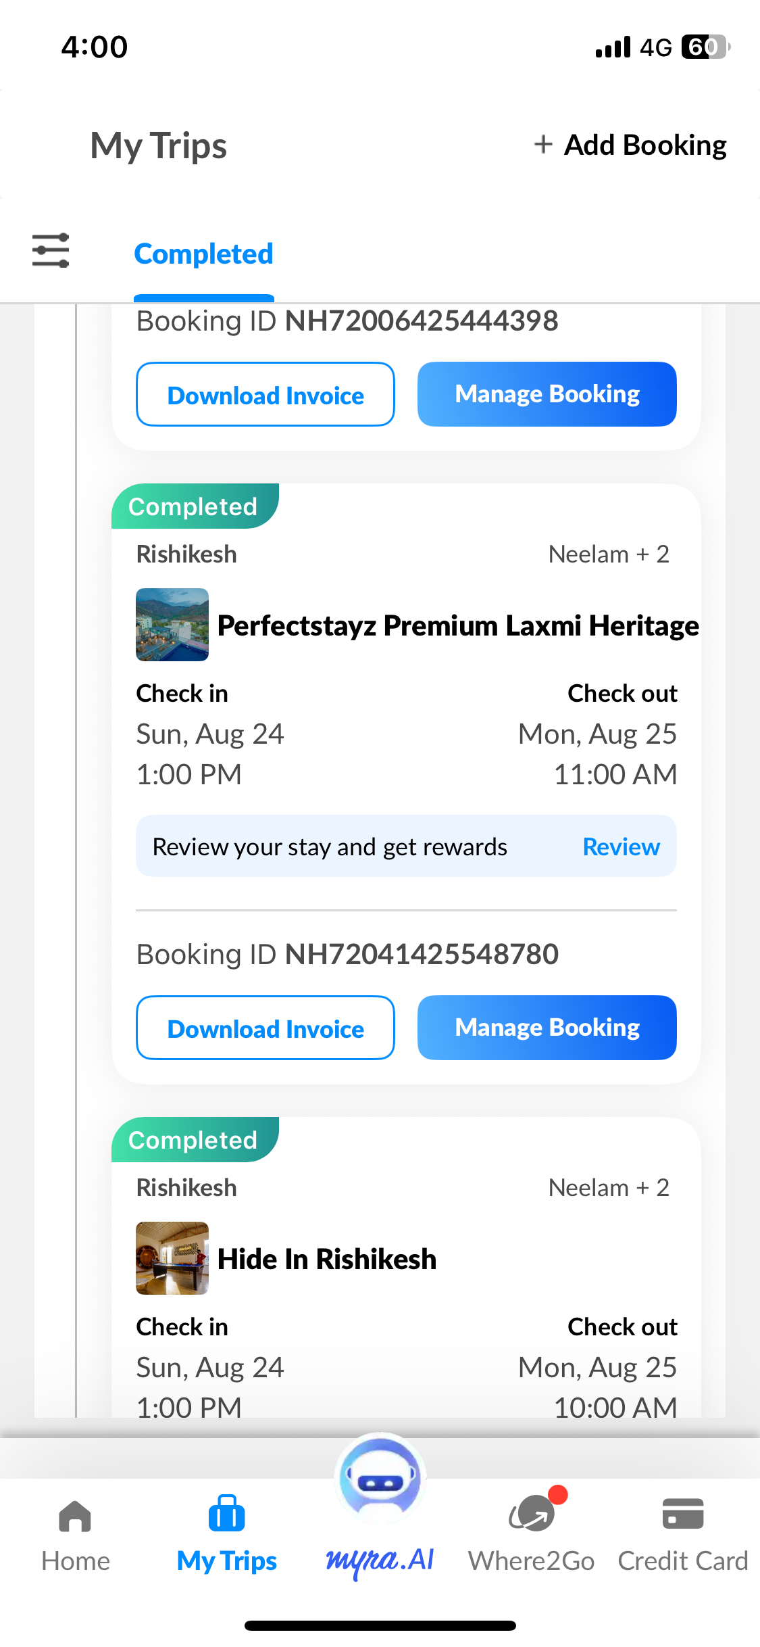Screen dimensions: 760x1647
Task: Download Invoice for booking NH72006425444398
Action: pos(265,395)
